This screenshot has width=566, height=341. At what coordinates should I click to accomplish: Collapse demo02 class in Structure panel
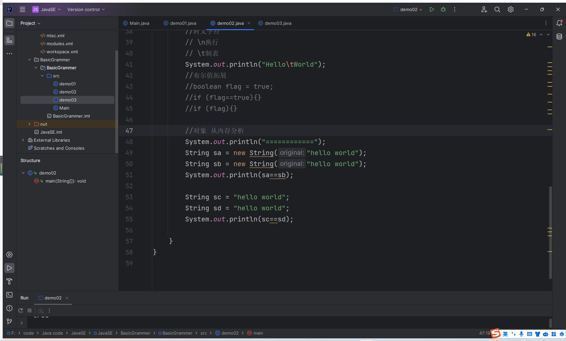[x=23, y=173]
